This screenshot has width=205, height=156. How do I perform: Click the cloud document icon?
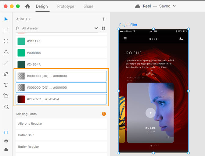click(x=138, y=6)
